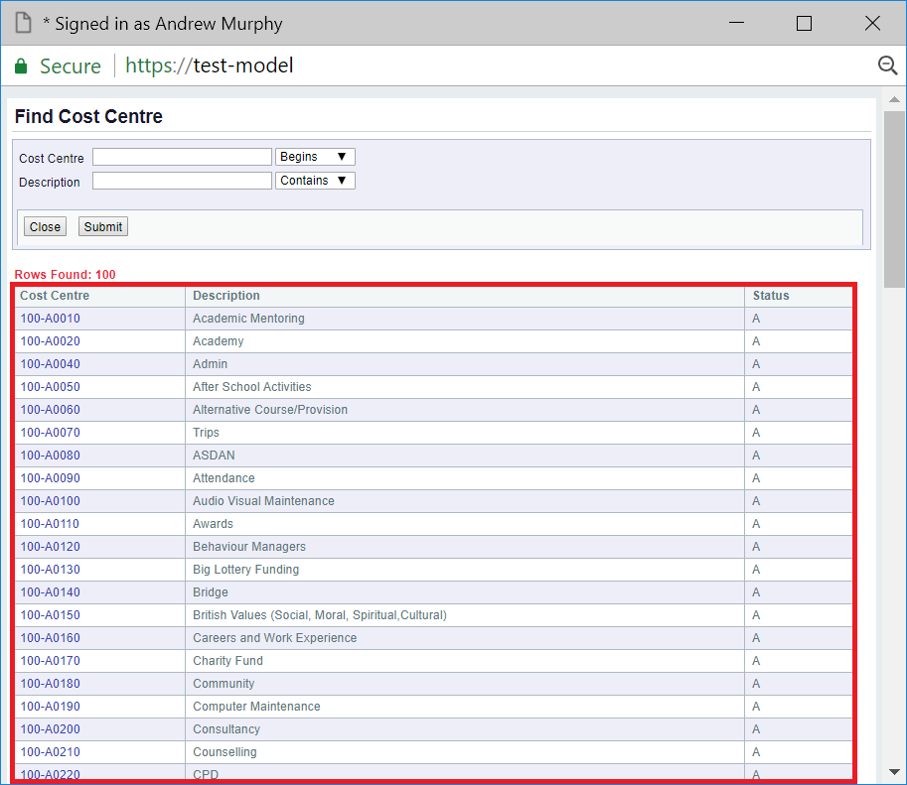This screenshot has height=785, width=907.
Task: Open the Cost Centre match dropdown showing Begins
Action: click(x=315, y=157)
